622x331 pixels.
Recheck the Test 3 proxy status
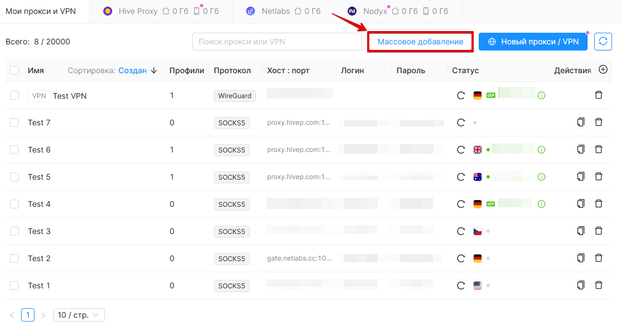click(460, 231)
